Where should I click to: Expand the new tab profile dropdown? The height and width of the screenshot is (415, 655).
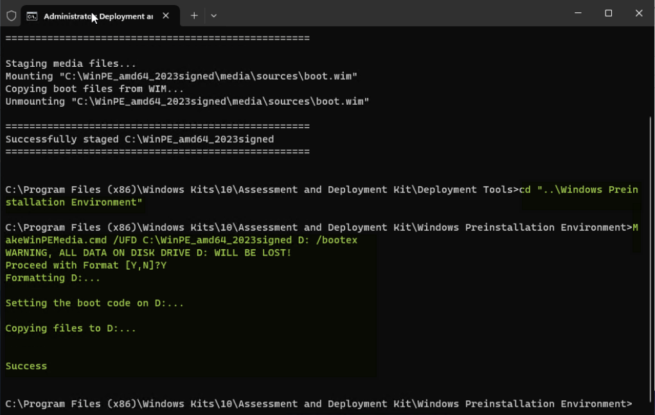214,16
